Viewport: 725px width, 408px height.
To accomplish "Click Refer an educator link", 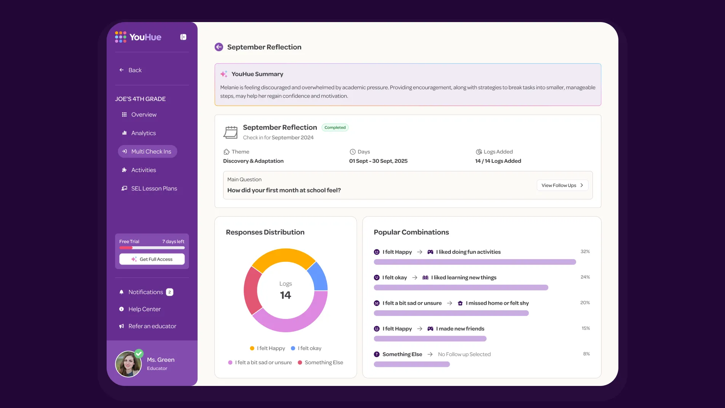I will coord(152,326).
